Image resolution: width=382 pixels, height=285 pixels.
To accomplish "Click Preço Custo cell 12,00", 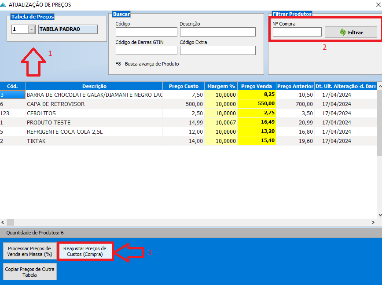I will [x=184, y=132].
